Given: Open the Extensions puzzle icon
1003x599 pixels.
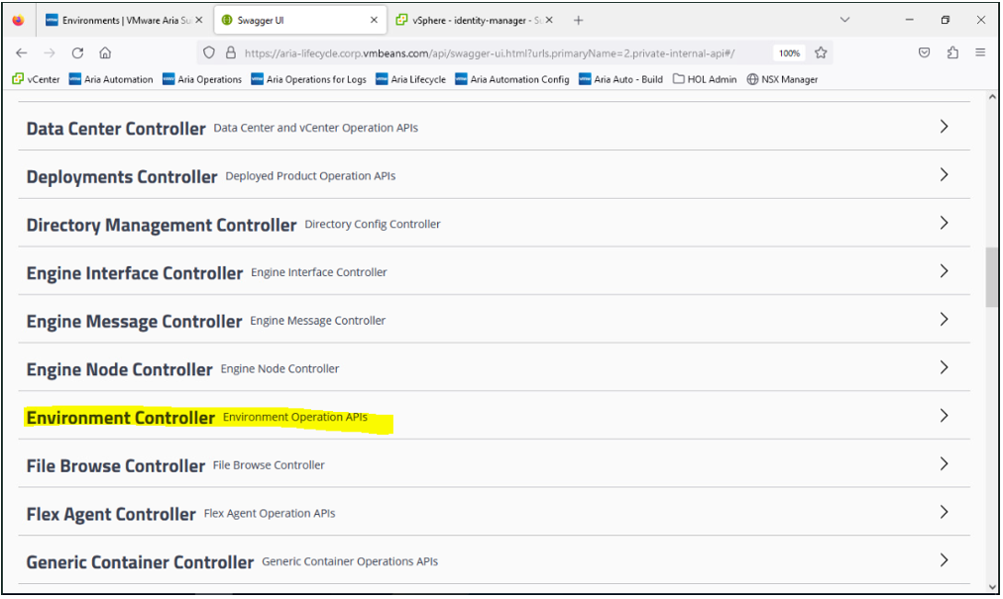Looking at the screenshot, I should tap(952, 53).
